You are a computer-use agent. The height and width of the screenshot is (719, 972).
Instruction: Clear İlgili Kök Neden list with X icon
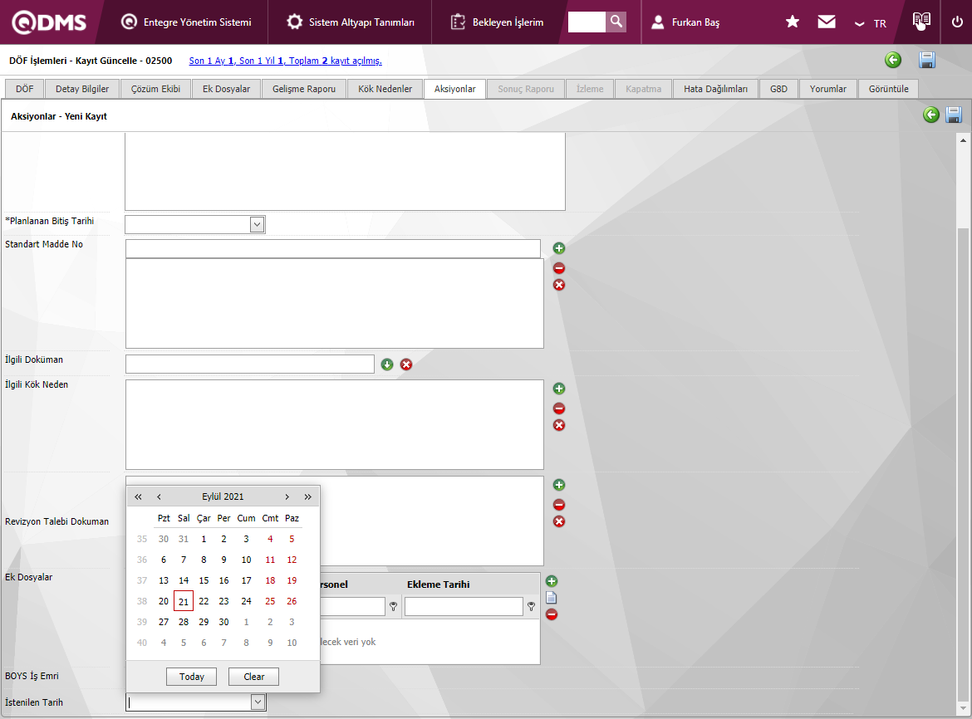point(558,425)
